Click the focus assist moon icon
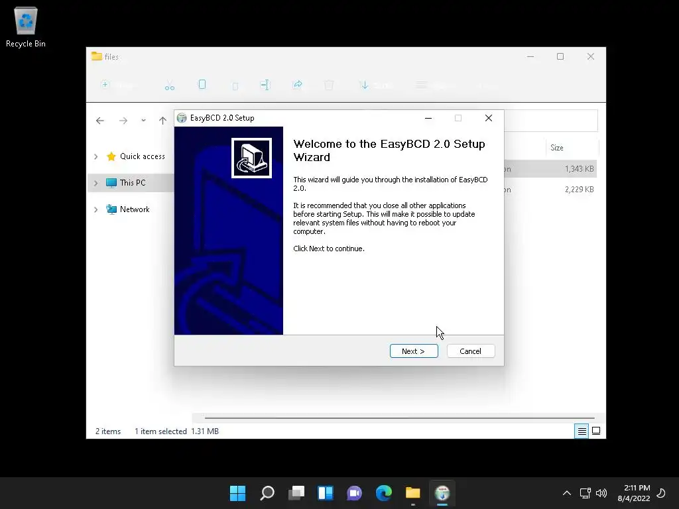Screen dimensions: 679x509 tap(662, 493)
